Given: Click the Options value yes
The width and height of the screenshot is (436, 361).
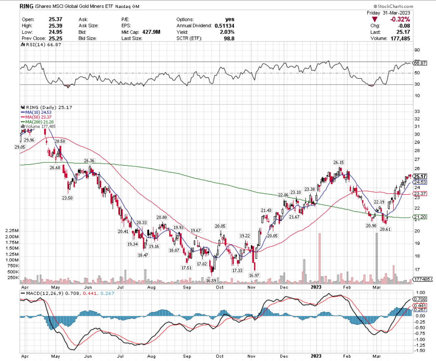Looking at the screenshot, I should coord(230,19).
